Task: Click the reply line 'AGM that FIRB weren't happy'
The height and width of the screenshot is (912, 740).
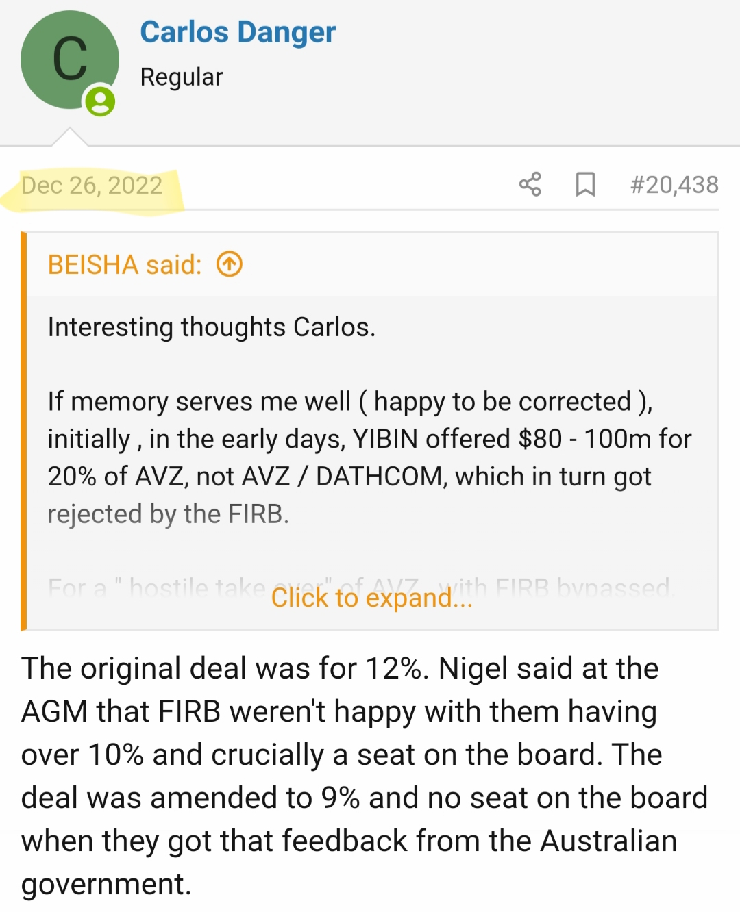Action: pyautogui.click(x=338, y=711)
